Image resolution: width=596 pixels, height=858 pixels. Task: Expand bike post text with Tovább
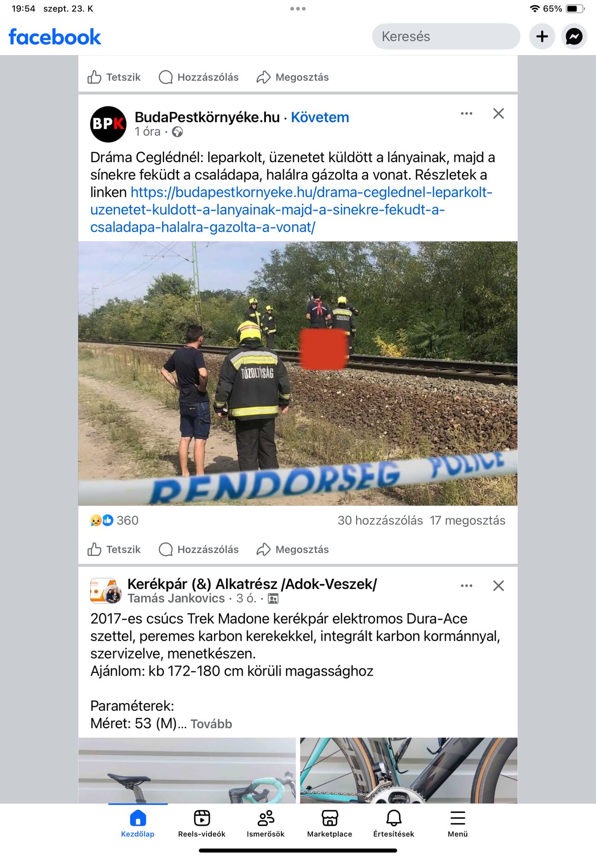(211, 724)
